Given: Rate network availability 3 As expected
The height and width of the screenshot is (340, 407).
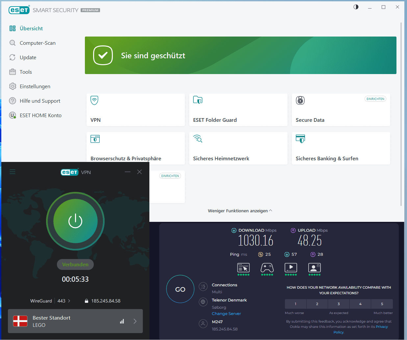Looking at the screenshot, I should pyautogui.click(x=339, y=304).
